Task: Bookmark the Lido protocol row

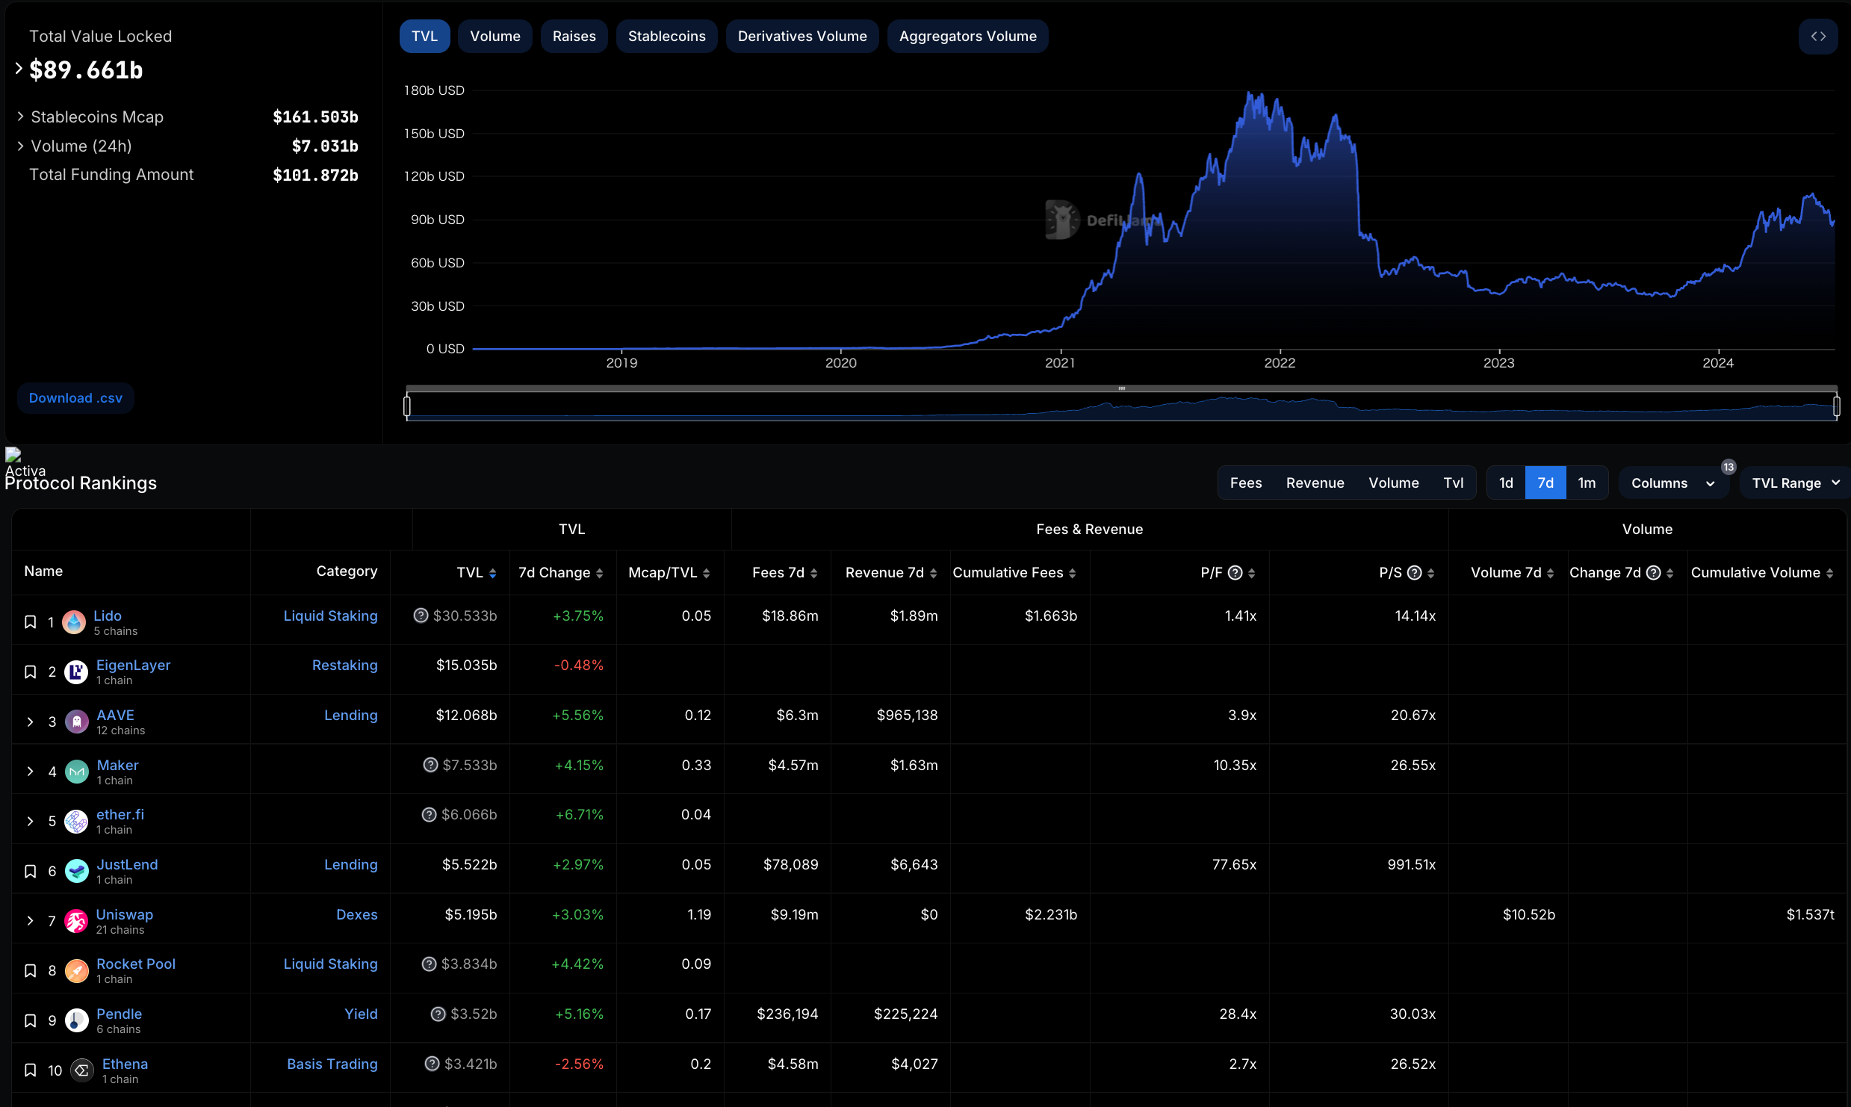Action: (31, 621)
